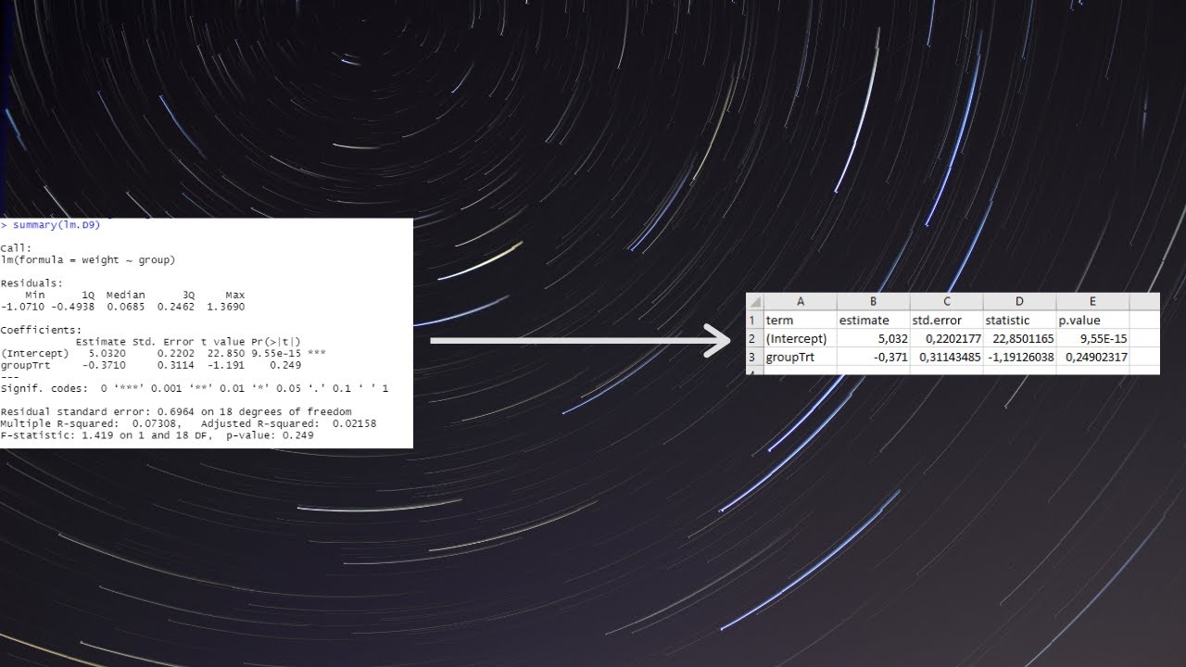This screenshot has width=1186, height=667.
Task: Select row 1 header in the spreadsheet
Action: (x=754, y=320)
